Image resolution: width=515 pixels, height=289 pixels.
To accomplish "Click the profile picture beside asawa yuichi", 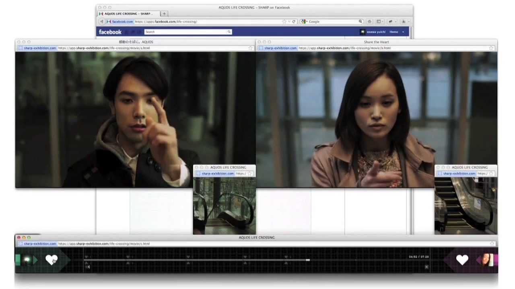I will point(363,32).
